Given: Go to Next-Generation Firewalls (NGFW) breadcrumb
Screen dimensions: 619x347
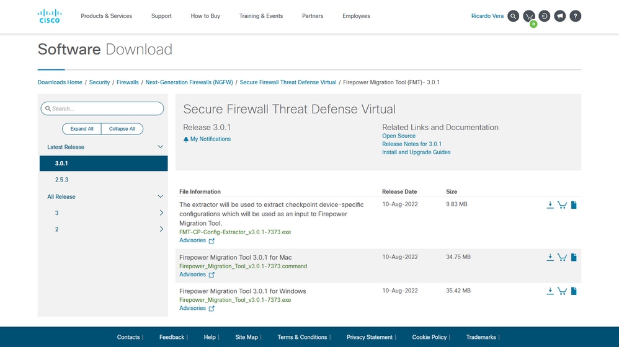Looking at the screenshot, I should pyautogui.click(x=189, y=82).
